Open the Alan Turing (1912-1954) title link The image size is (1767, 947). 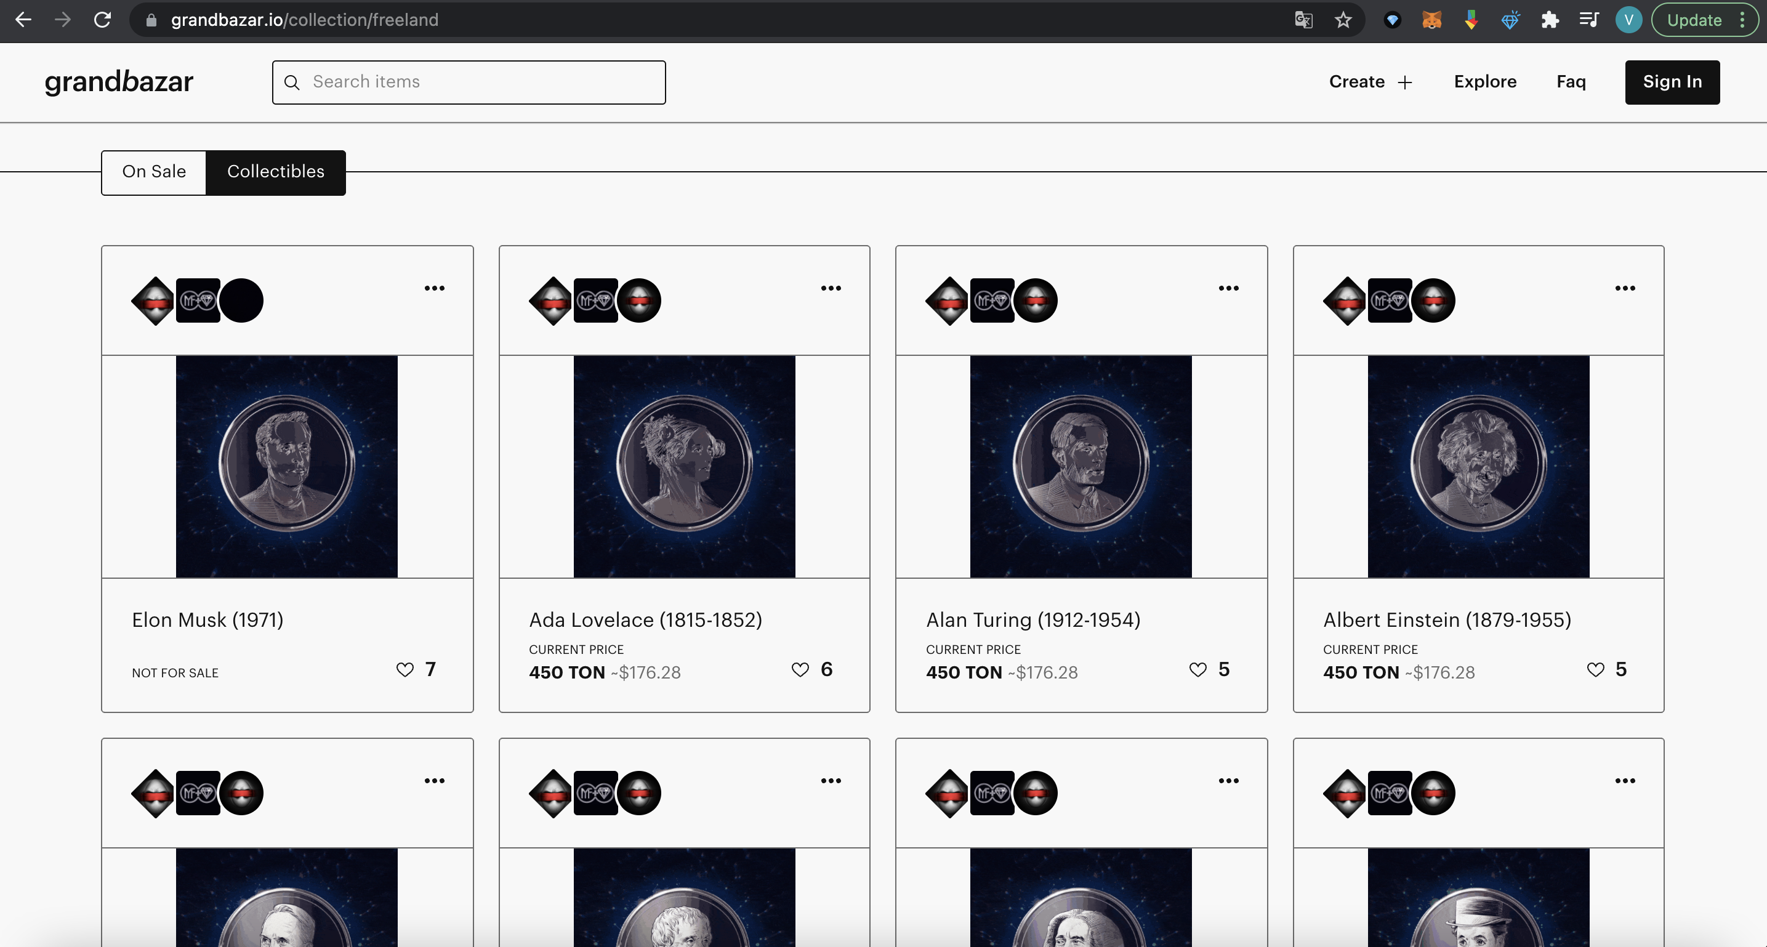point(1033,621)
